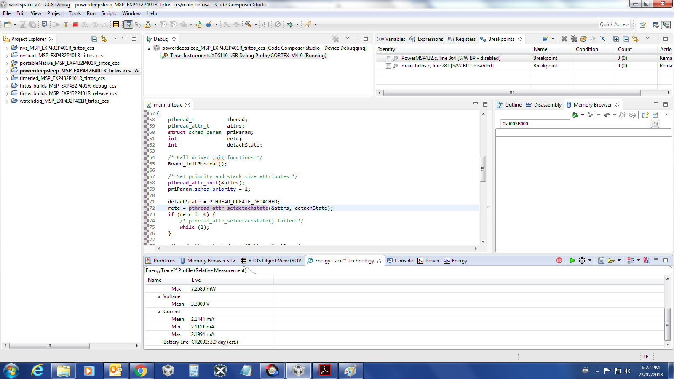The height and width of the screenshot is (379, 674).
Task: Close the main_tirtos.c editor tab
Action: (x=187, y=105)
